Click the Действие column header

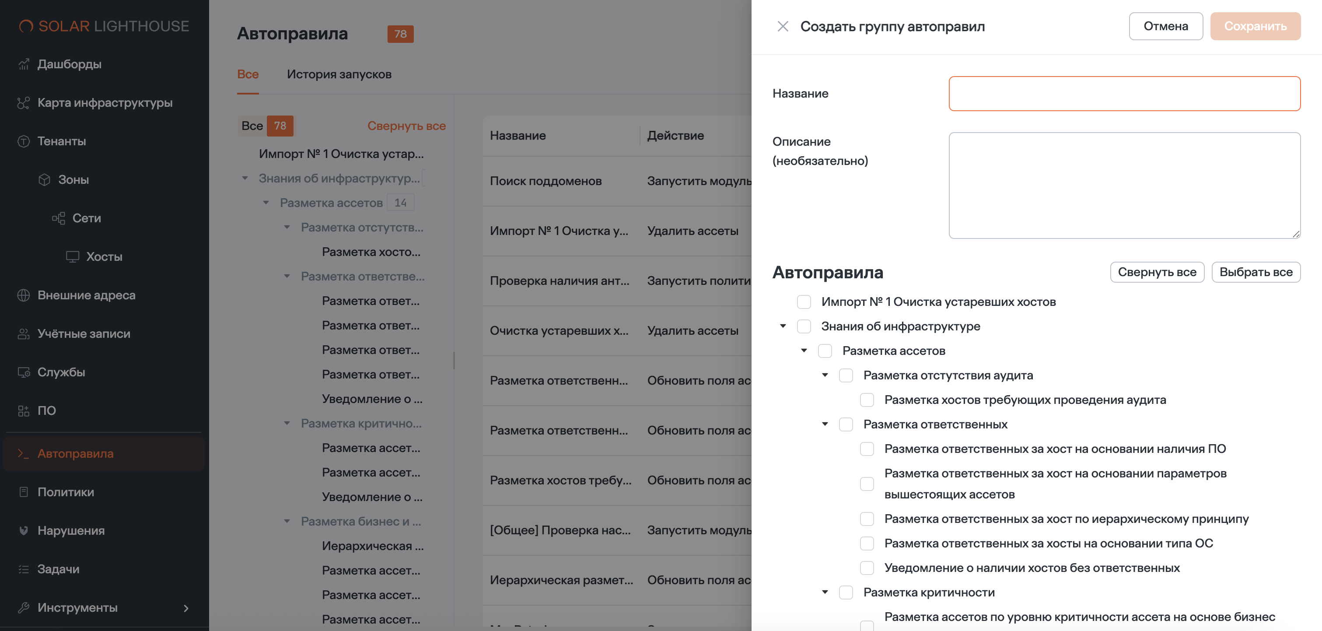pos(675,136)
